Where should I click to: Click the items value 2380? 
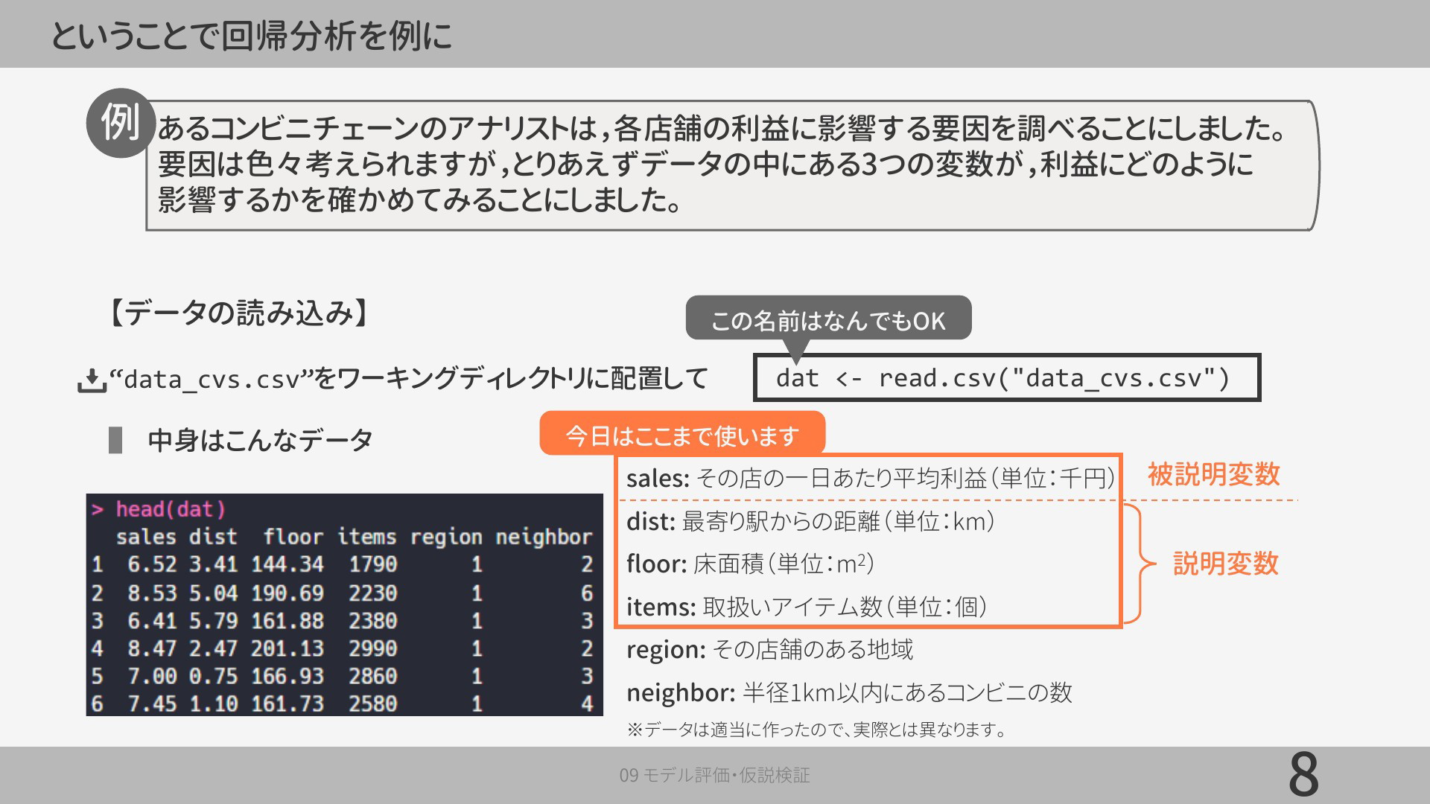[x=373, y=620]
